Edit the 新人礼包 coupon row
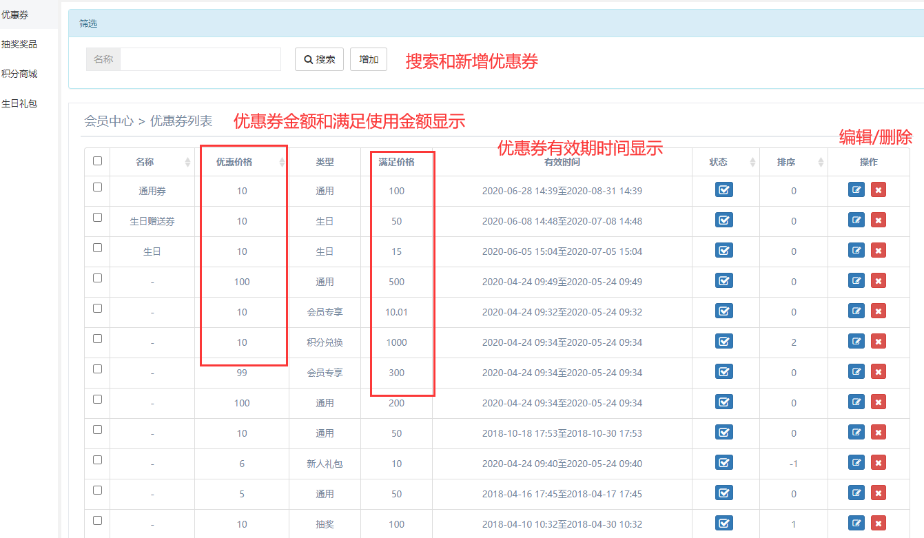 (x=856, y=463)
